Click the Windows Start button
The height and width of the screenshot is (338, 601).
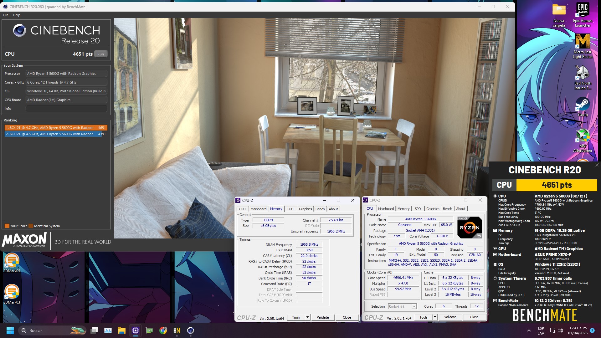(10, 330)
